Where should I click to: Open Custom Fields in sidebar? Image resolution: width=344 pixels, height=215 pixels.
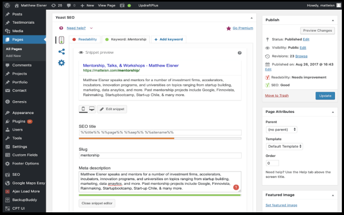click(x=24, y=155)
